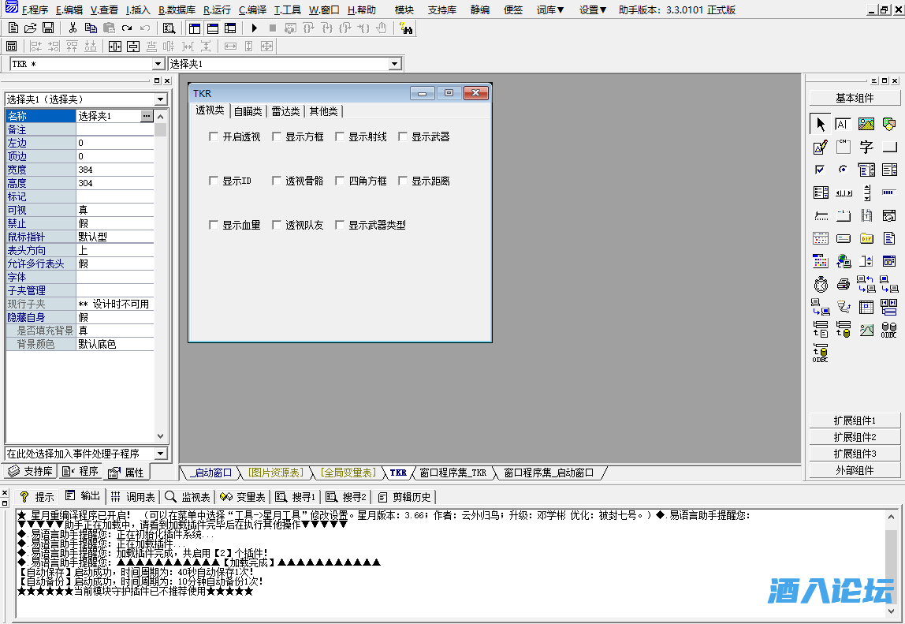Select the arrow pointer tool in 基本组件 palette

(820, 124)
